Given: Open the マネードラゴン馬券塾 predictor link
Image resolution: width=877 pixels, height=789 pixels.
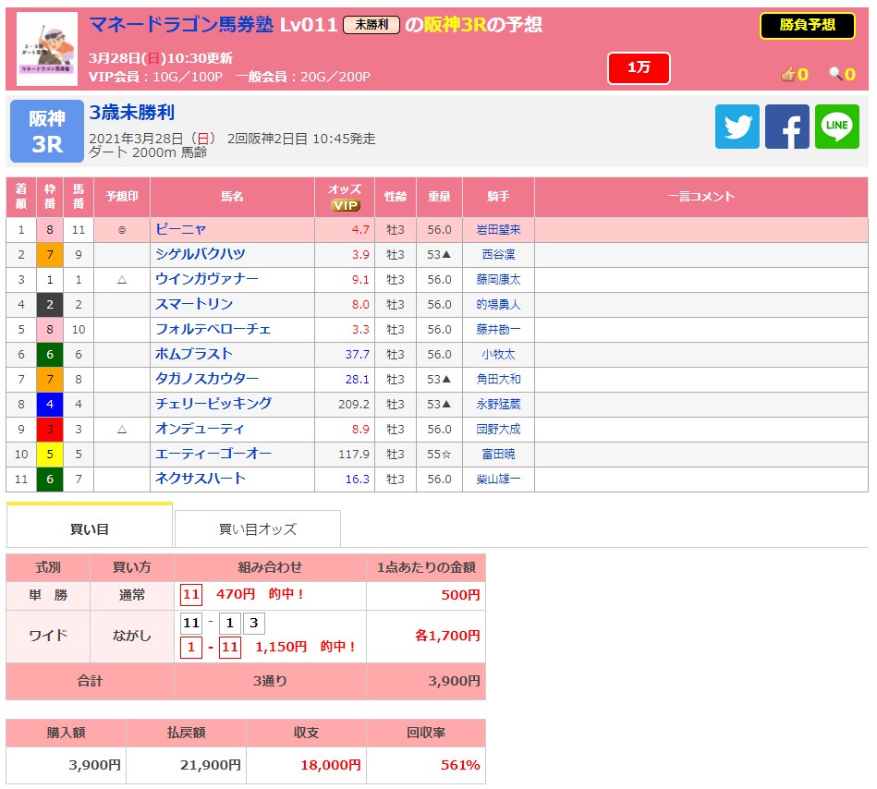Looking at the screenshot, I should tap(180, 25).
